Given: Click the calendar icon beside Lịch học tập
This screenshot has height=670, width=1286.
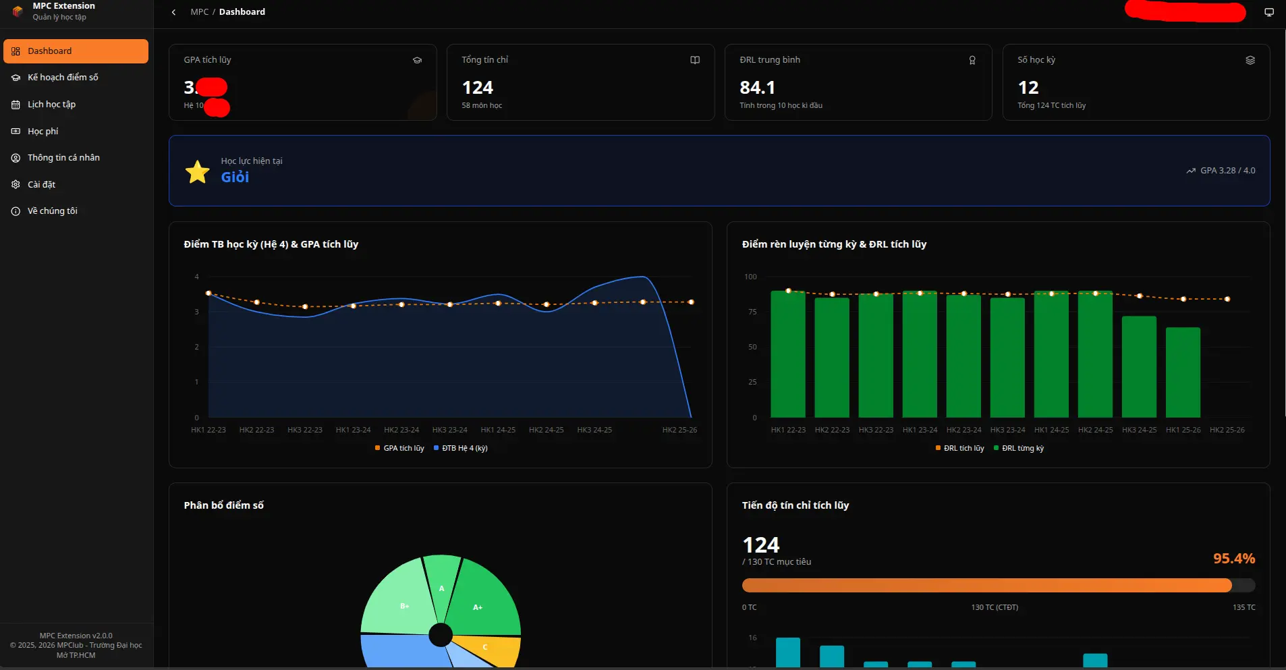Looking at the screenshot, I should click(16, 105).
